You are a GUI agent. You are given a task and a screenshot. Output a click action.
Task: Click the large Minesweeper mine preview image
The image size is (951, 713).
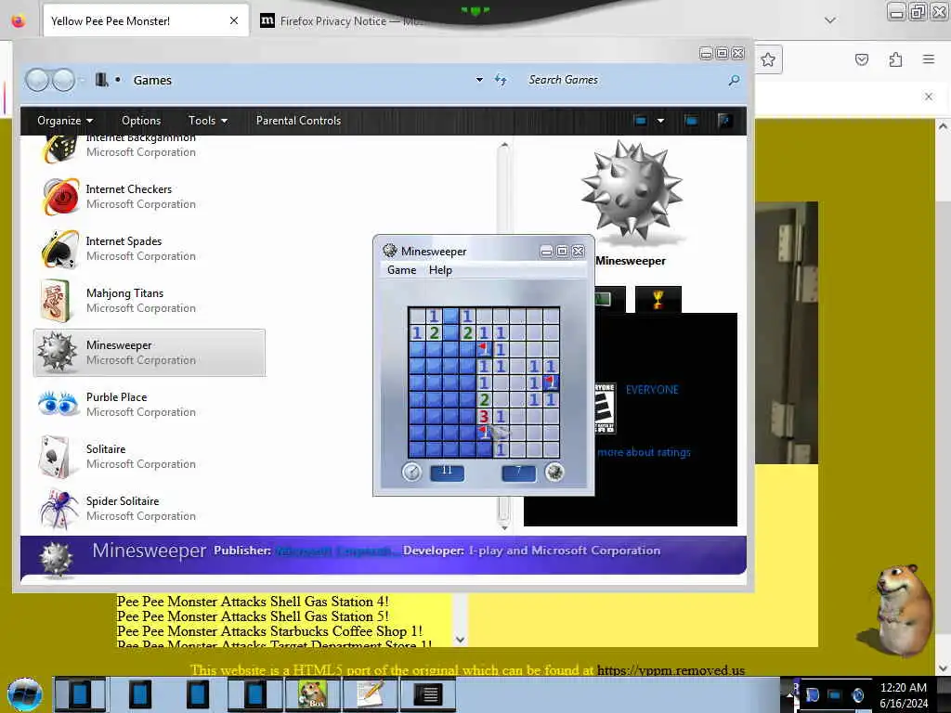coord(632,189)
